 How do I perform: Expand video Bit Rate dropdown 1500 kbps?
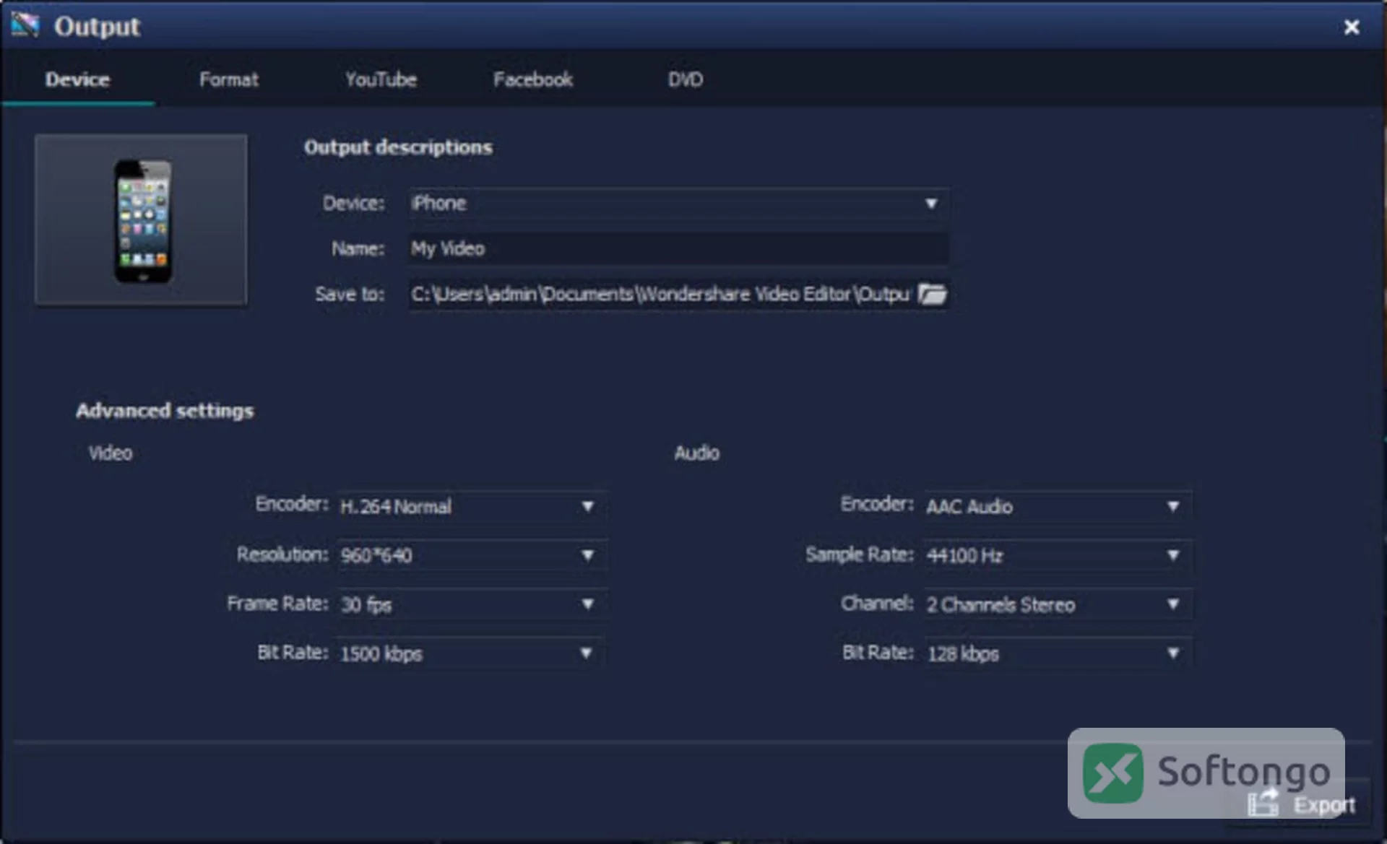[x=472, y=653]
